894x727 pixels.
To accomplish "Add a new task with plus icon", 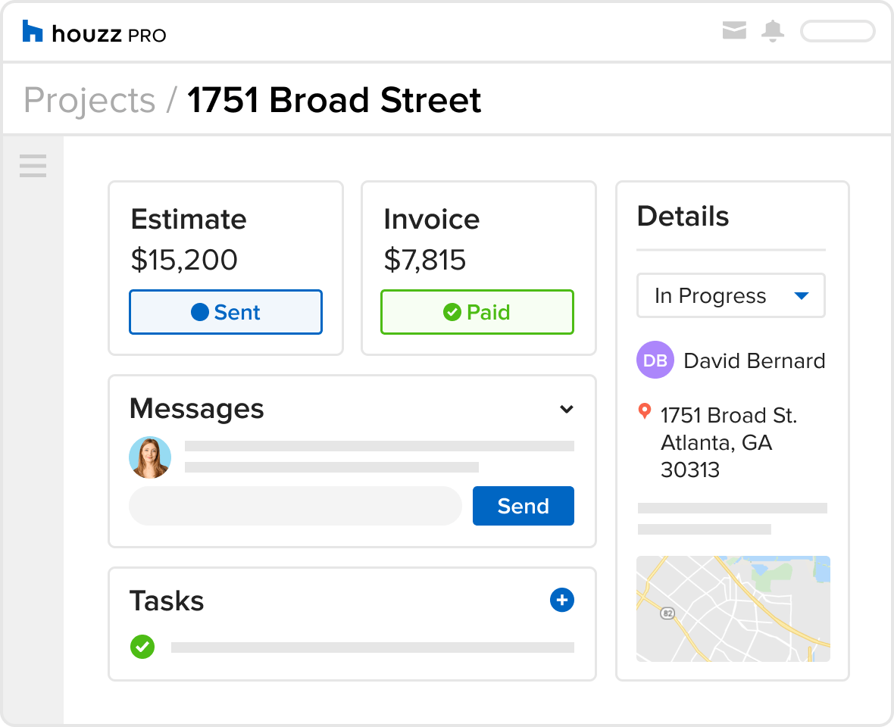I will pyautogui.click(x=561, y=601).
